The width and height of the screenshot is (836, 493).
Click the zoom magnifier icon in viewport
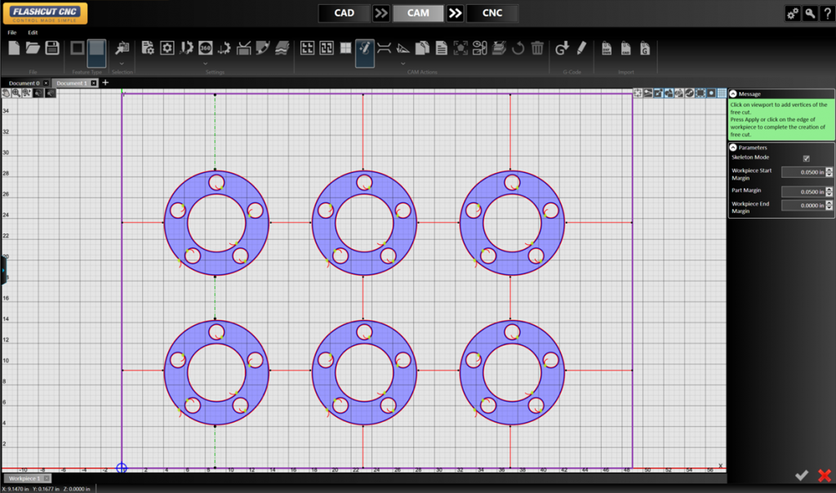pyautogui.click(x=16, y=93)
